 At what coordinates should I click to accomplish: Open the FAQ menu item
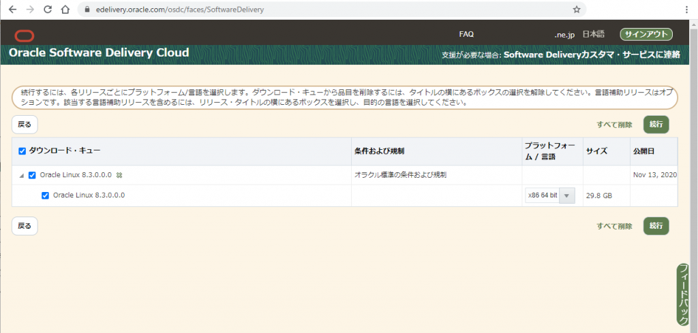click(x=466, y=34)
